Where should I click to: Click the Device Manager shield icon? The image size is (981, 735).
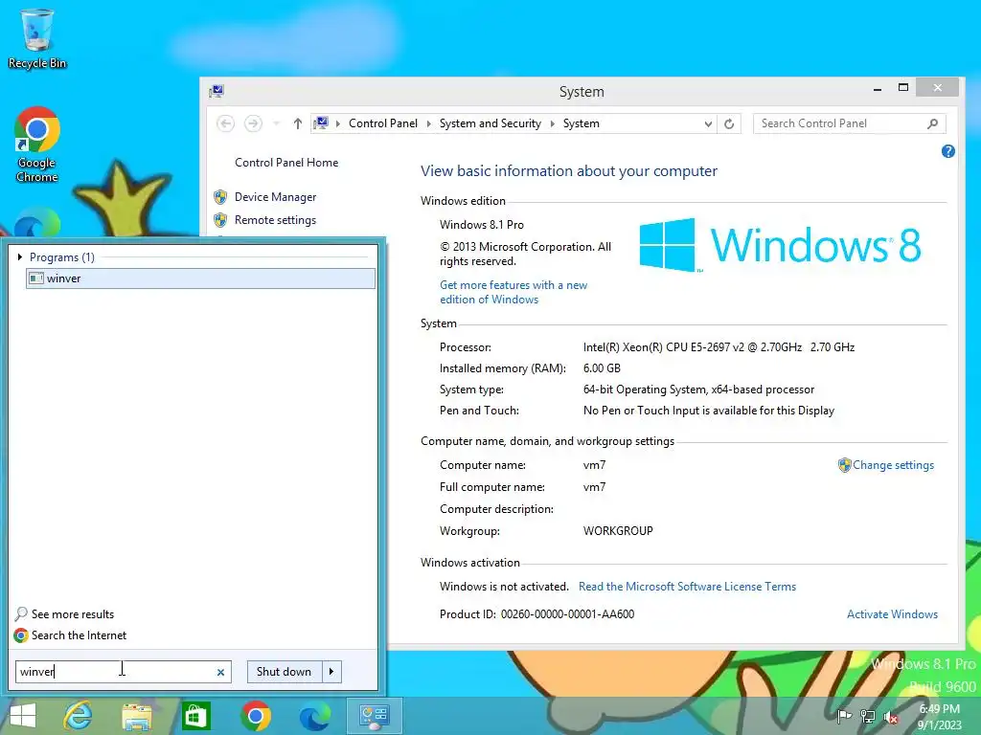coord(220,197)
